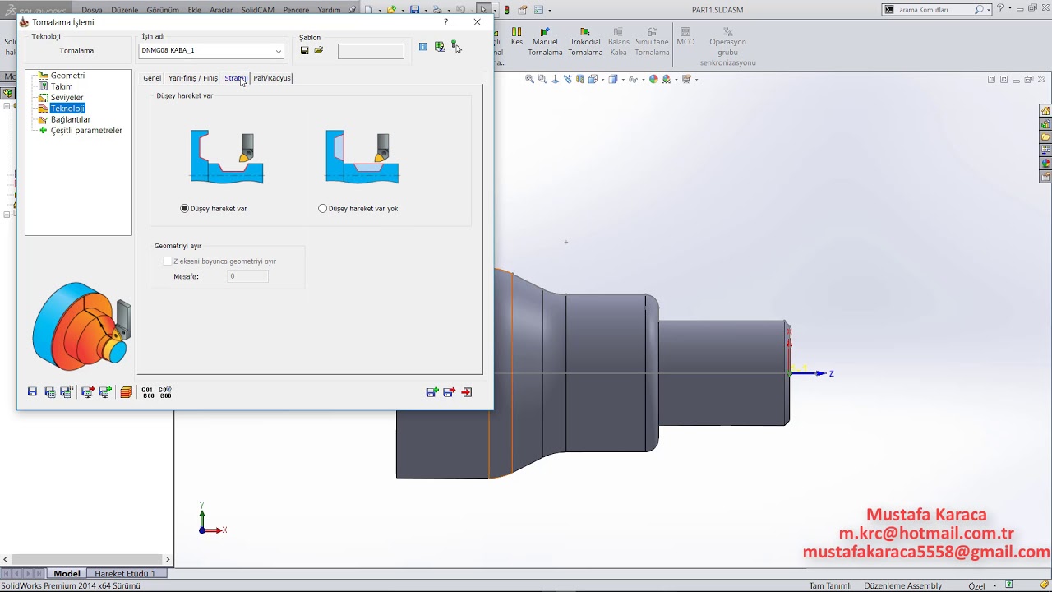
Task: Switch to the Yarı-finiş / Finiş tab
Action: [193, 78]
